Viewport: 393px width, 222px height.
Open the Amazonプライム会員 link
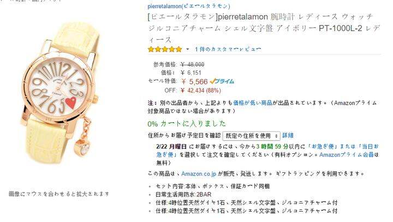point(347,154)
